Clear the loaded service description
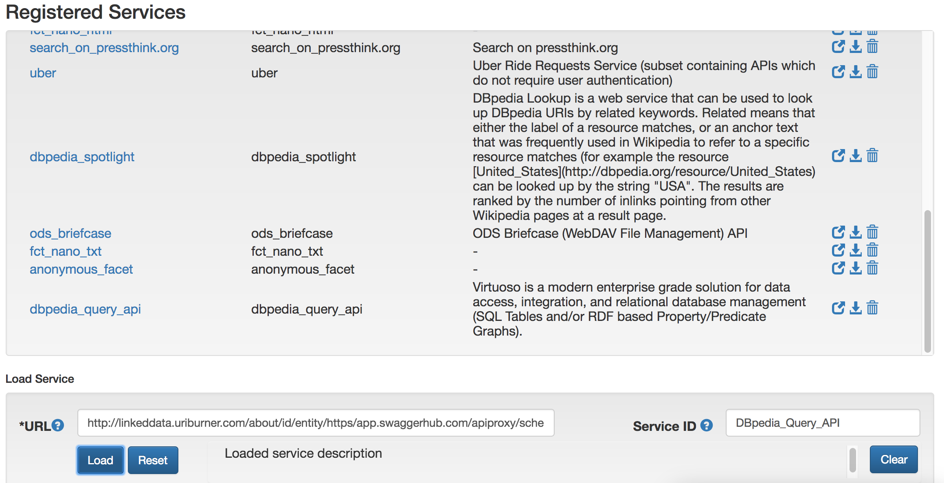 [x=894, y=459]
